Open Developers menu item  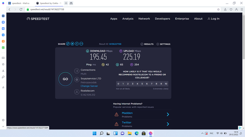coord(163,19)
